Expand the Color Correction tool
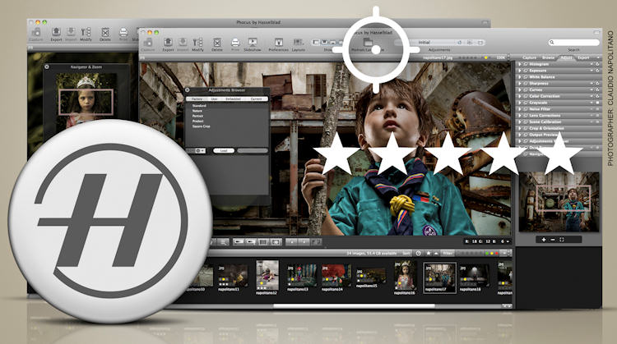The image size is (617, 344). (x=520, y=96)
